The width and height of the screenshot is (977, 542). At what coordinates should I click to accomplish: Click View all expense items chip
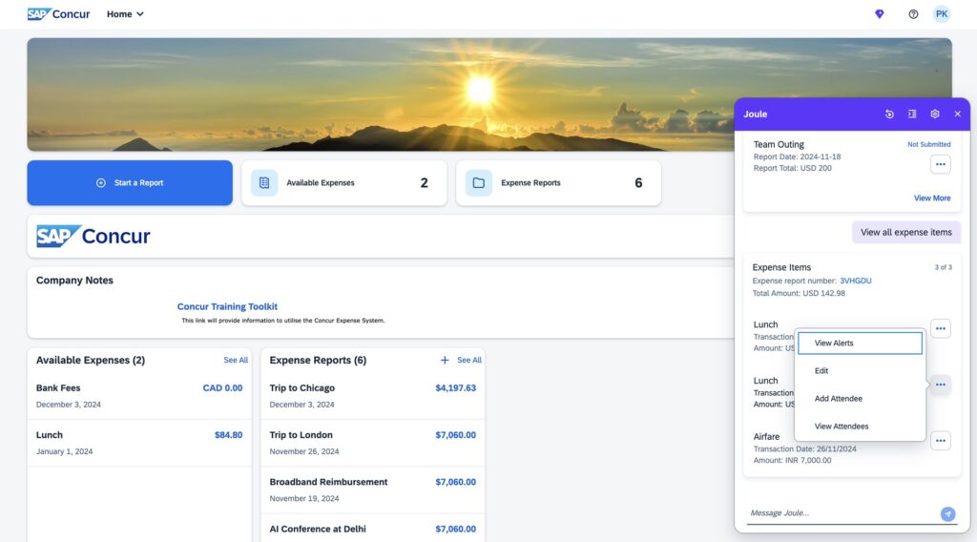click(906, 233)
